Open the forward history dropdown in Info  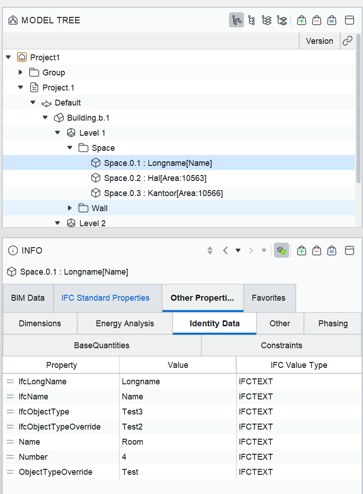pyautogui.click(x=264, y=250)
